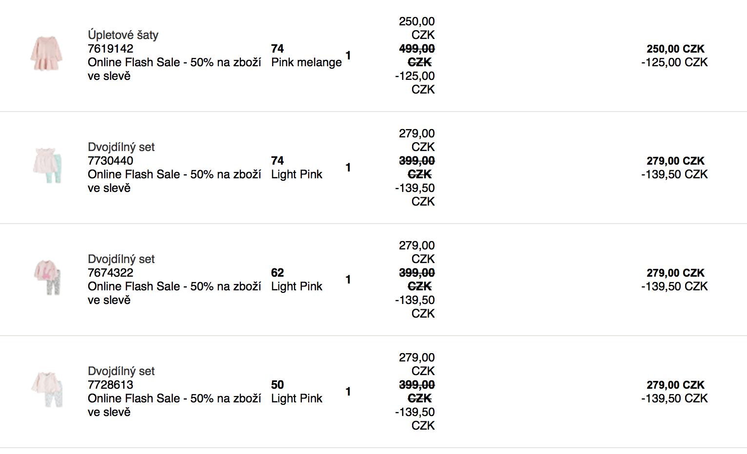Click product number 7619142
Viewport: 747px width, 454px height.
tap(110, 49)
